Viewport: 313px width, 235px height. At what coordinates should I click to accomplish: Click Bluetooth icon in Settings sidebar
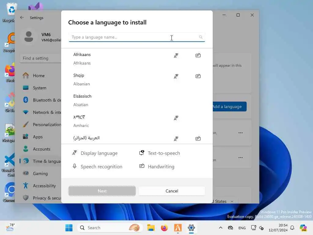pos(26,100)
